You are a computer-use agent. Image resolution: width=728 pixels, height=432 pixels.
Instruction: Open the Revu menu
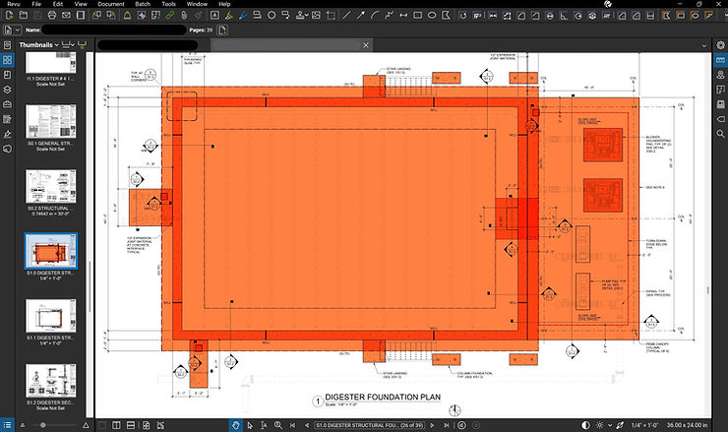(x=14, y=4)
